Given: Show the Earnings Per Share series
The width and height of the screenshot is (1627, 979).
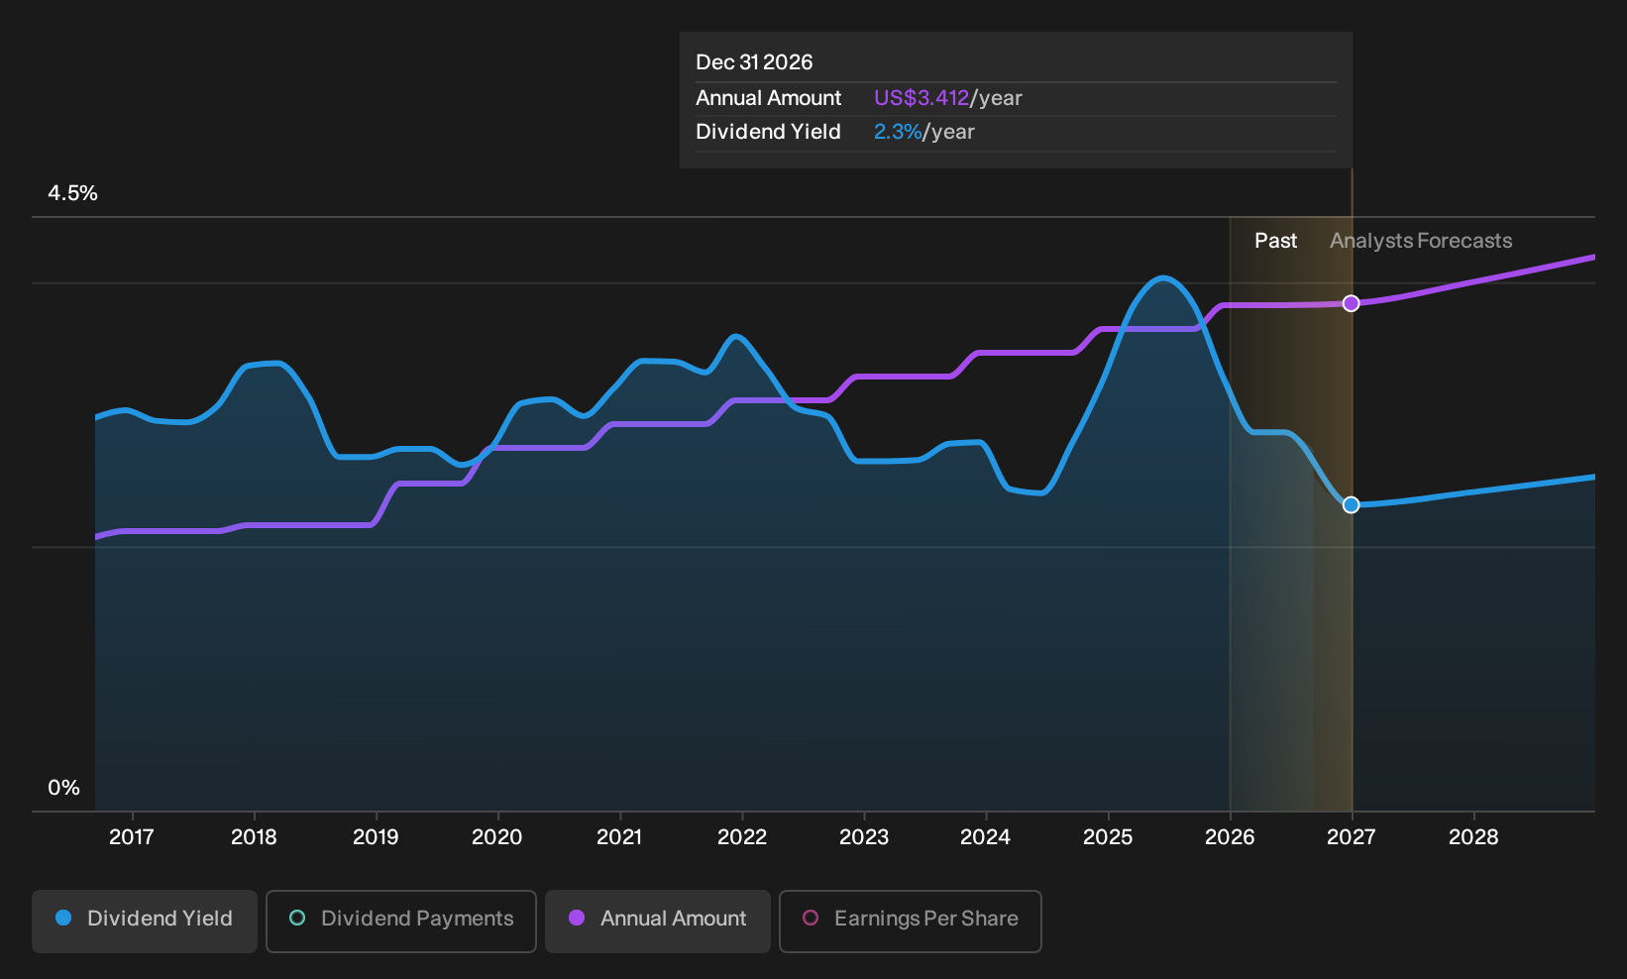Looking at the screenshot, I should pos(911,922).
